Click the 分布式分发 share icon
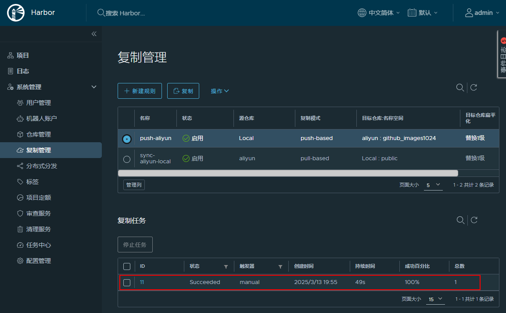This screenshot has width=506, height=313. 20,166
